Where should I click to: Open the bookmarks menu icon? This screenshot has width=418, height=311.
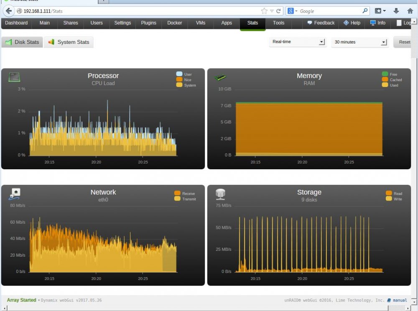point(380,11)
